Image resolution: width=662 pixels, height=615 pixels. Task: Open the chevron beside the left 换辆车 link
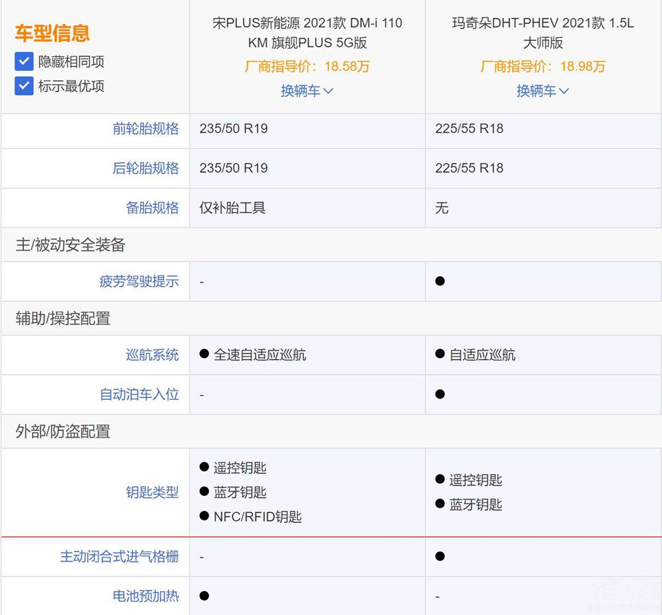point(328,91)
